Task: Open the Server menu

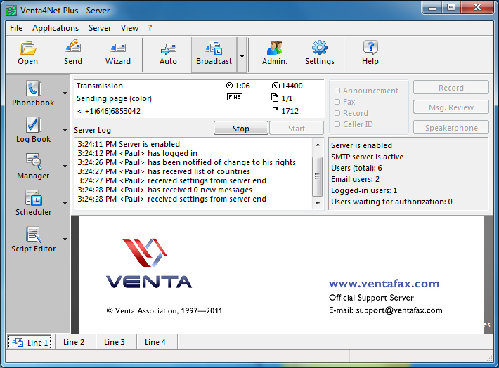Action: coord(100,28)
